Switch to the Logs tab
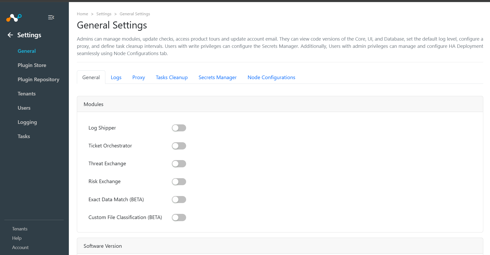Image resolution: width=490 pixels, height=255 pixels. coord(116,77)
